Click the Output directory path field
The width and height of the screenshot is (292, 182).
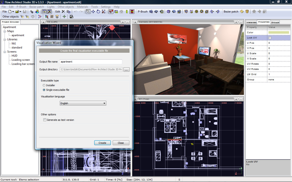[x=91, y=69]
